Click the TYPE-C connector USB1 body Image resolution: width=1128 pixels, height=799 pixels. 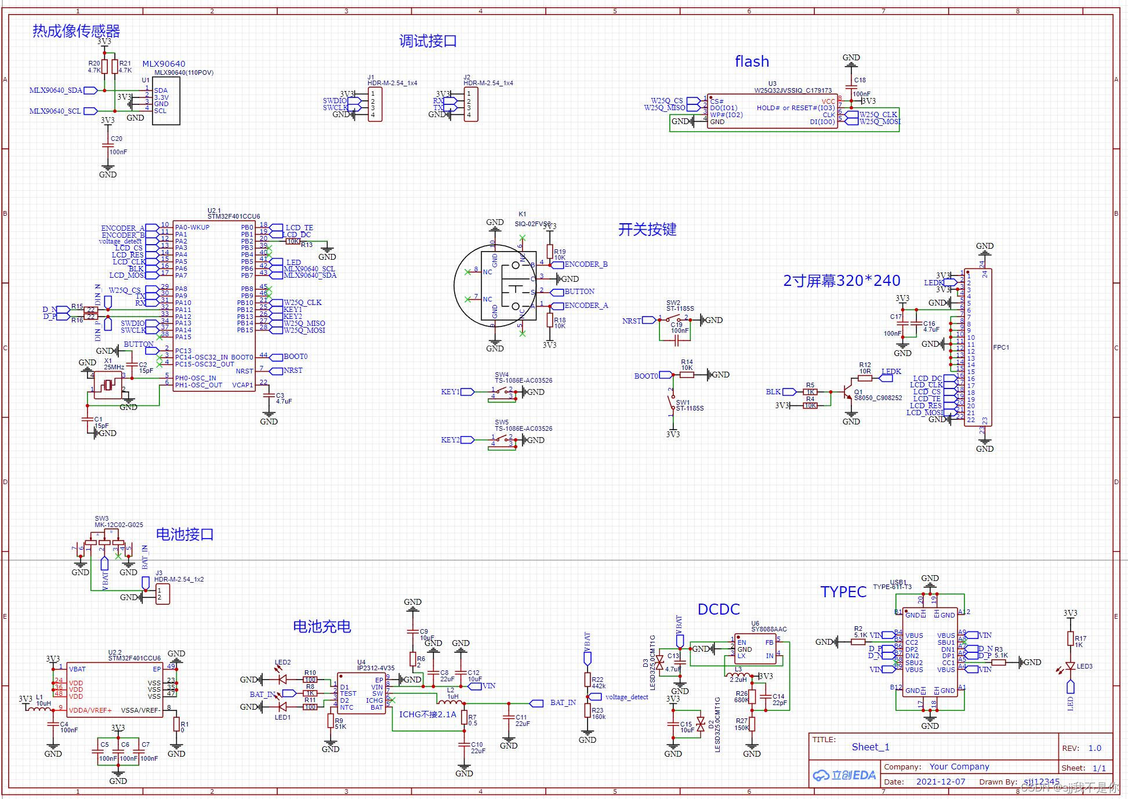point(930,652)
